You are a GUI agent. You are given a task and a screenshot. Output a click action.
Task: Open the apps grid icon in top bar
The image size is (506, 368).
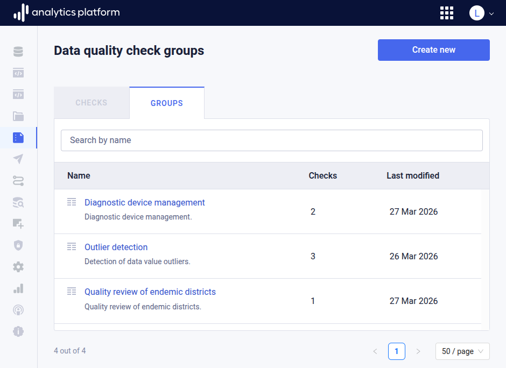pos(447,13)
